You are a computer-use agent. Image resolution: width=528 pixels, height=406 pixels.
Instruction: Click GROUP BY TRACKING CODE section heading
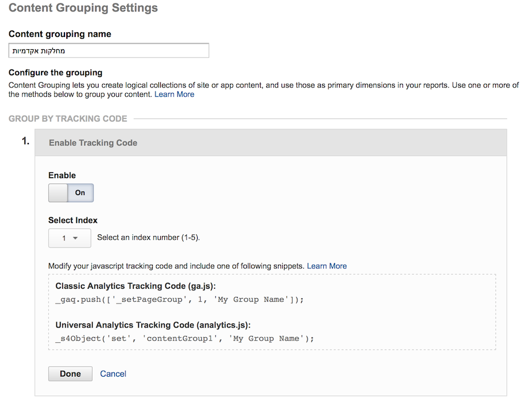68,119
